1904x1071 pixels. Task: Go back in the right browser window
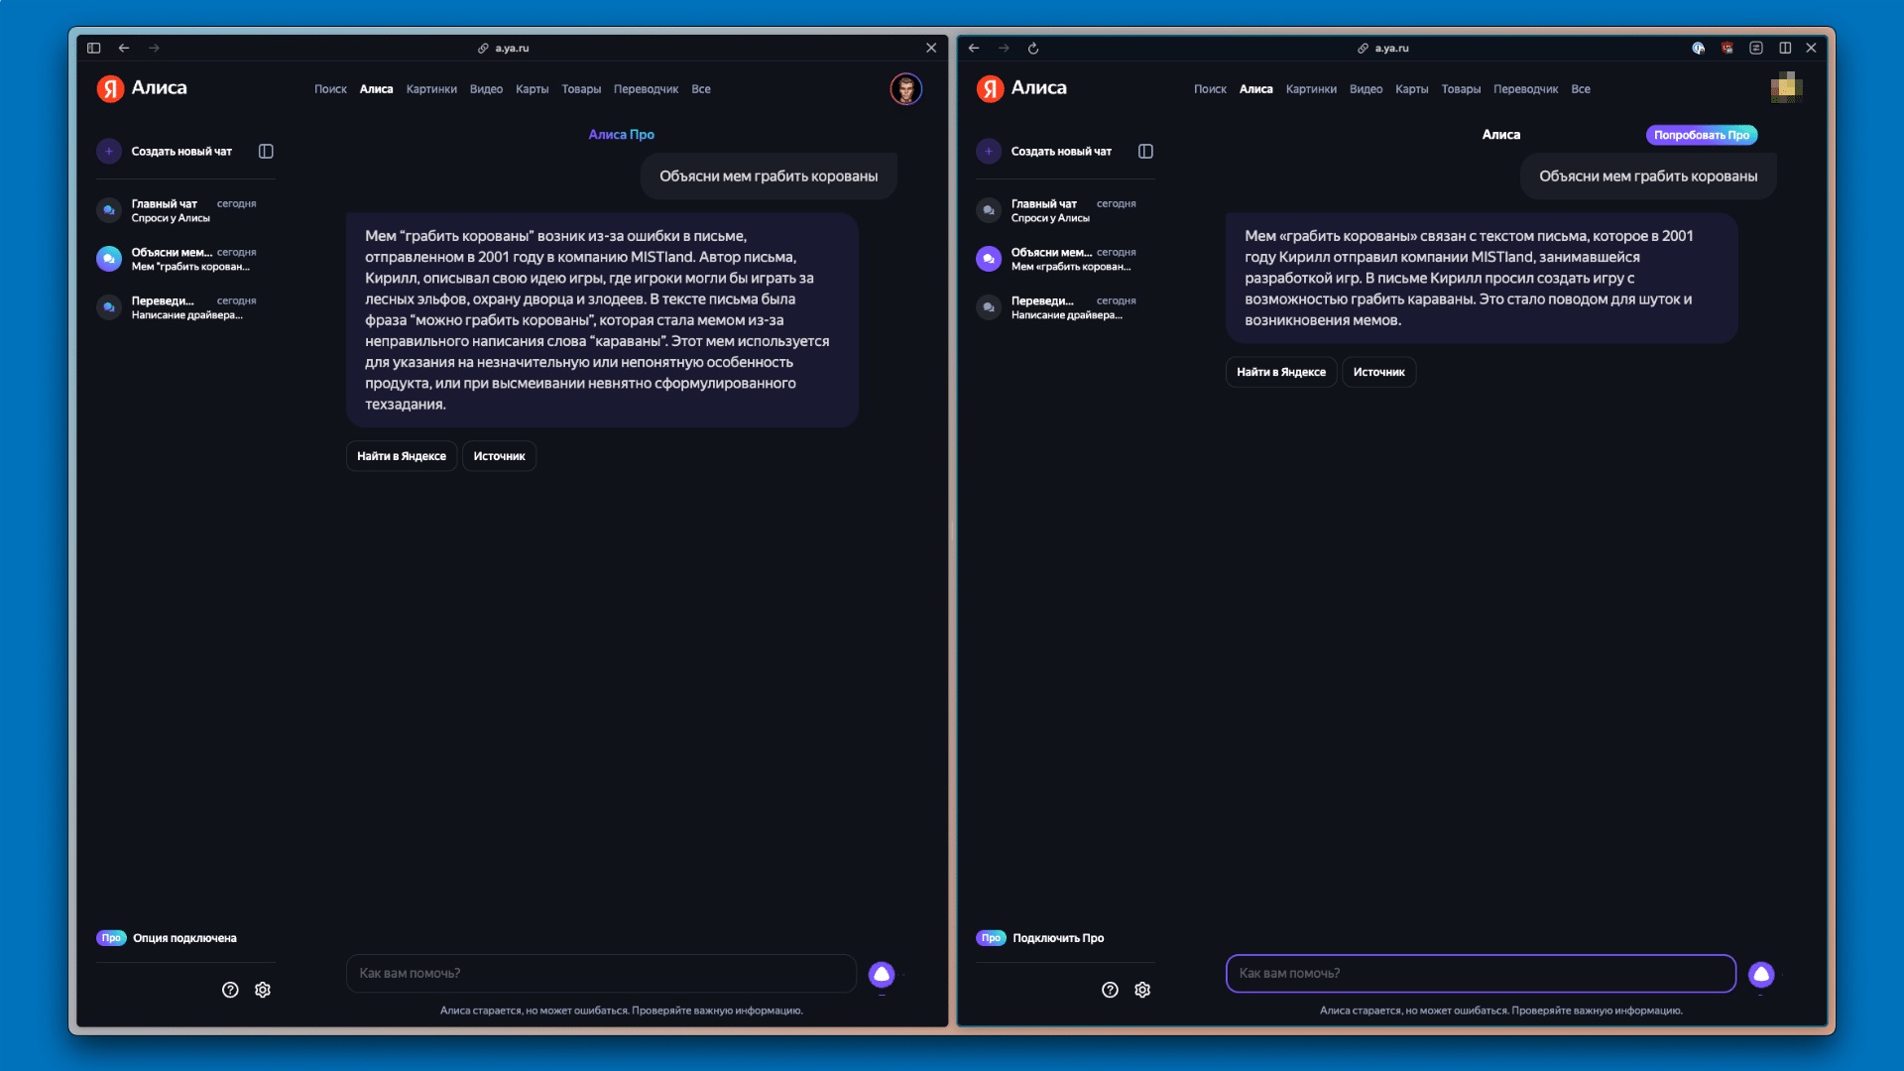(x=974, y=48)
